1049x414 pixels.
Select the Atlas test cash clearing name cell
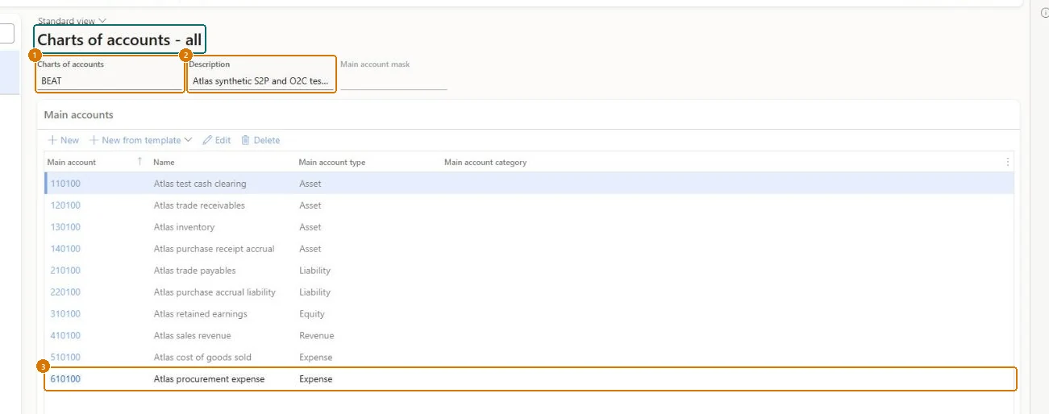[200, 184]
